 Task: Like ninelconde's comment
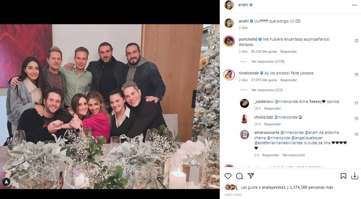(356, 75)
